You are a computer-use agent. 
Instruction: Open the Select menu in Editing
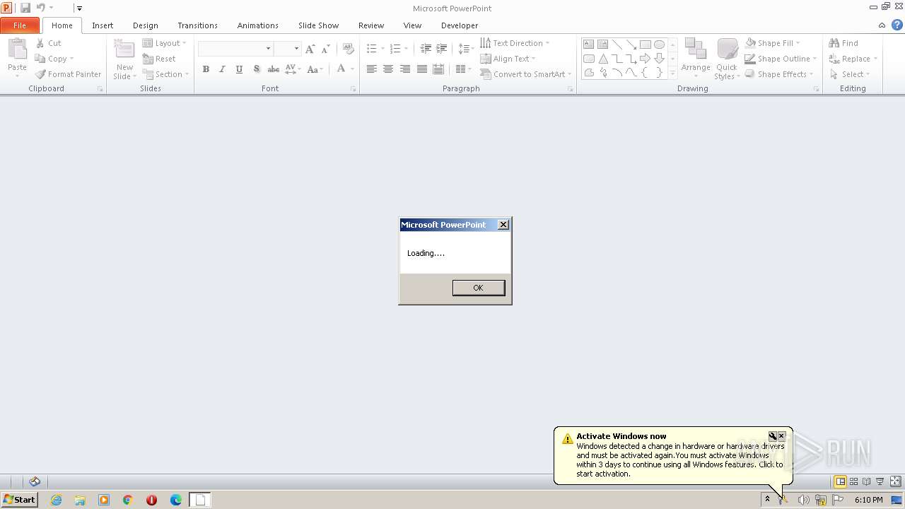click(850, 74)
